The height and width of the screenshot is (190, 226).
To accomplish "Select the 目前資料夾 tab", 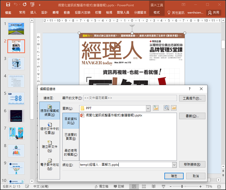I will [71, 121].
